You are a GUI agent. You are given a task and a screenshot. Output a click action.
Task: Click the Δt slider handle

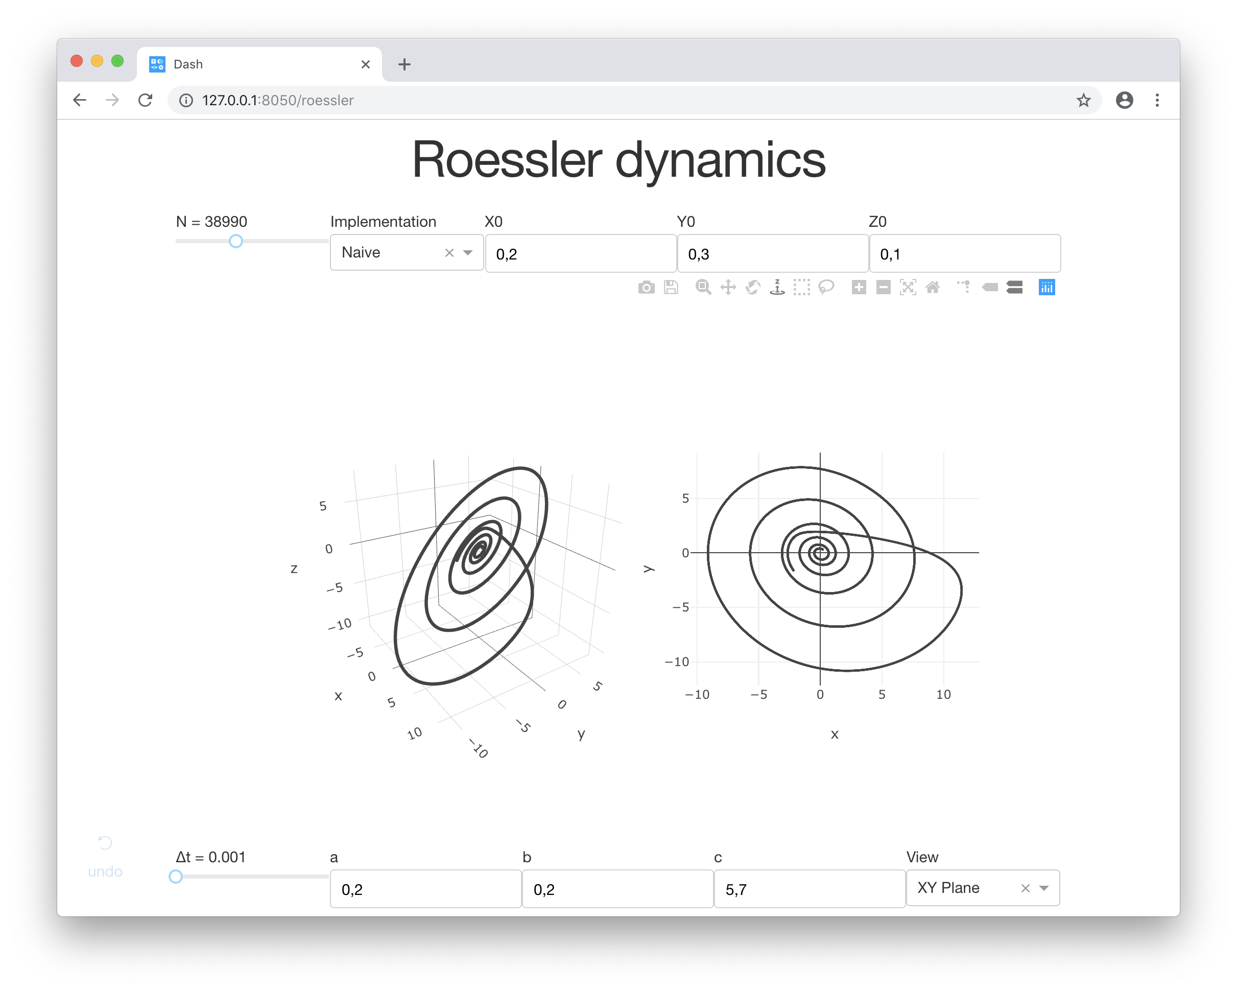point(176,877)
